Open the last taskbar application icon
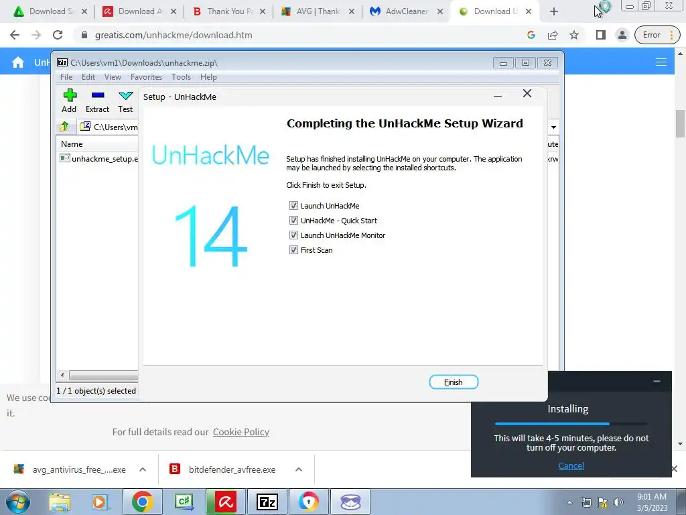The width and height of the screenshot is (686, 515). click(350, 502)
